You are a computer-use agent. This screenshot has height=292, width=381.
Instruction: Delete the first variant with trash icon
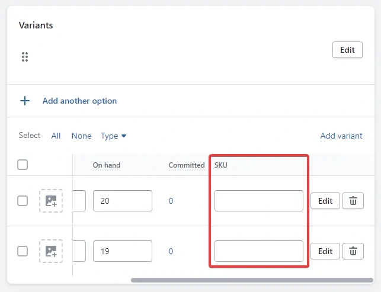pyautogui.click(x=353, y=201)
